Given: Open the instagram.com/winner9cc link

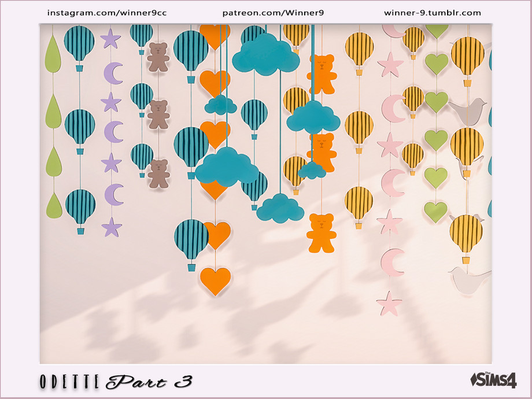Looking at the screenshot, I should click(x=106, y=13).
